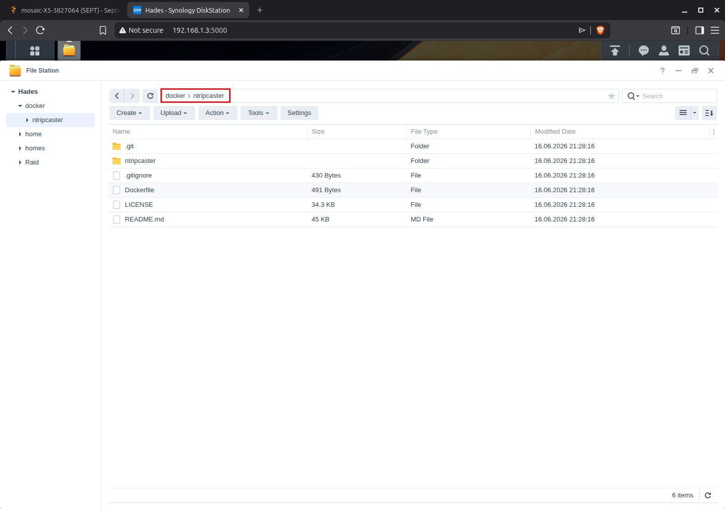Reload the browser page

(40, 30)
